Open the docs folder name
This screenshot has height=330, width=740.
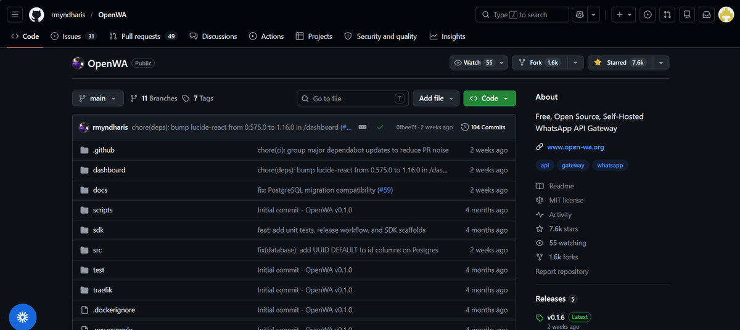101,190
